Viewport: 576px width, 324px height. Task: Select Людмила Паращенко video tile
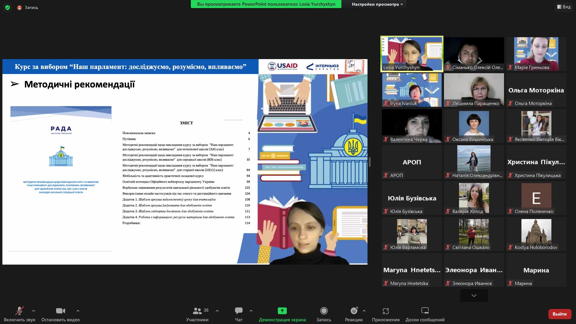click(474, 90)
